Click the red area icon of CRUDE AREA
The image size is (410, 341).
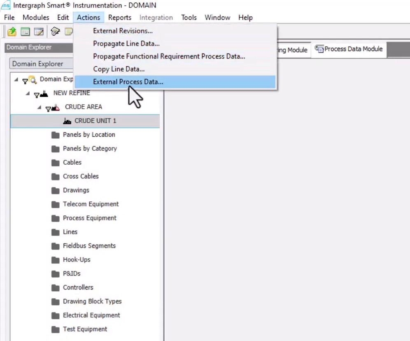(x=56, y=107)
